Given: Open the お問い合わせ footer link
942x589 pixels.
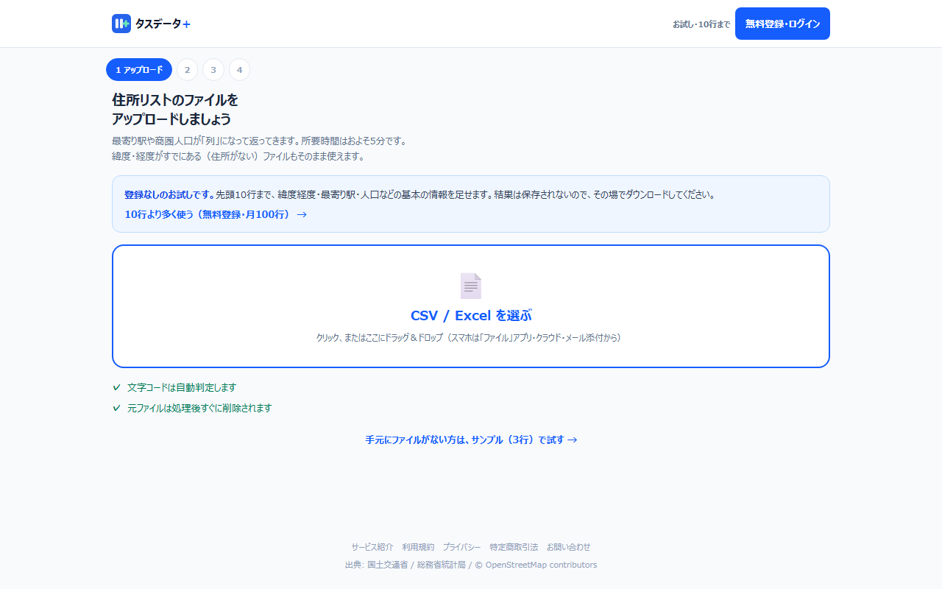Looking at the screenshot, I should click(x=568, y=547).
